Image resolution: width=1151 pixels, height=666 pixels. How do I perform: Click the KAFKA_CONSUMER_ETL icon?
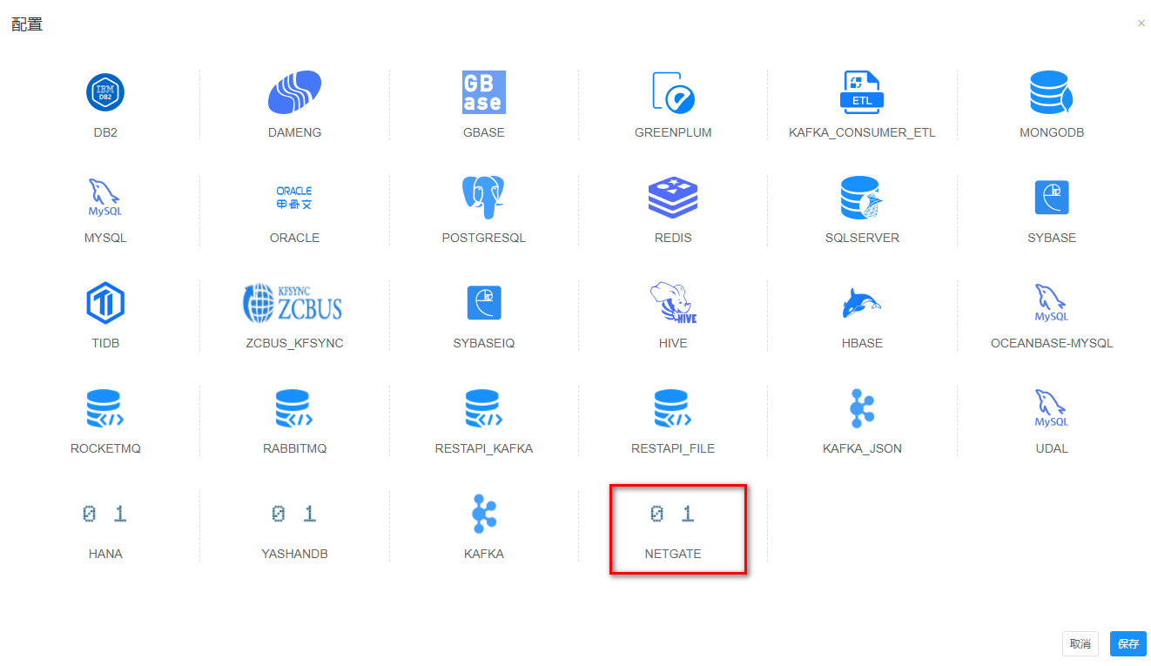862,93
